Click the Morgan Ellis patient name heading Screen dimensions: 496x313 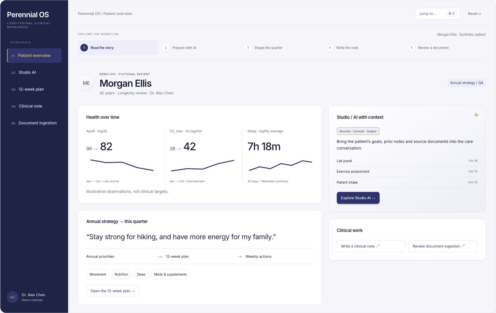coord(126,83)
